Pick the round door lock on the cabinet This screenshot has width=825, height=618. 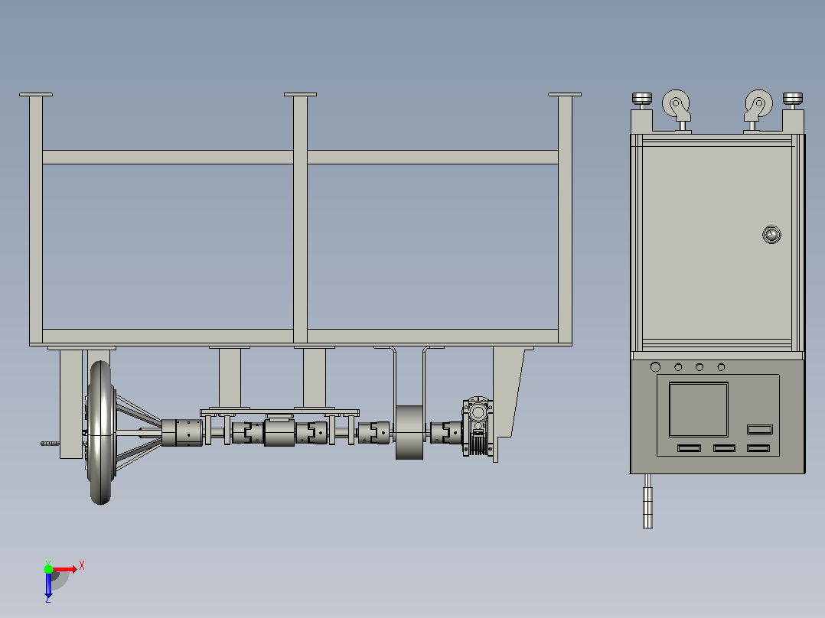771,235
